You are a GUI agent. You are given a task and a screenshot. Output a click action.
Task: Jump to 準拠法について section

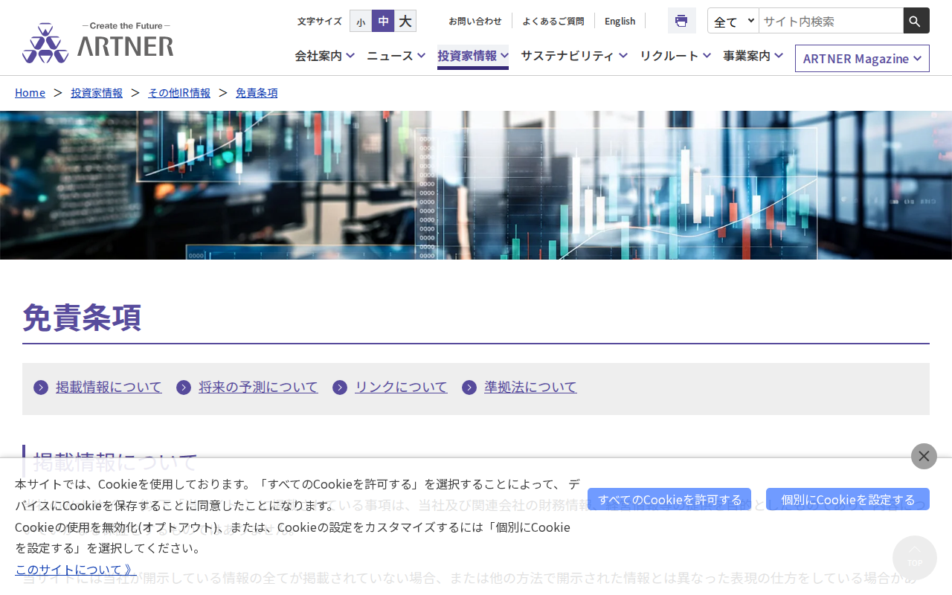click(530, 387)
